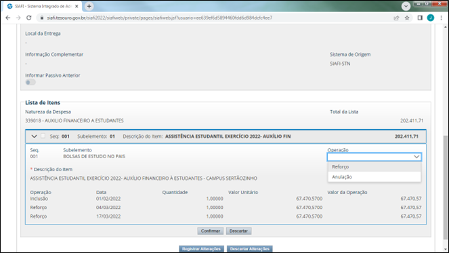Image resolution: width=449 pixels, height=253 pixels.
Task: Click the siafi.tesouro.gov.br address bar
Action: tap(159, 18)
